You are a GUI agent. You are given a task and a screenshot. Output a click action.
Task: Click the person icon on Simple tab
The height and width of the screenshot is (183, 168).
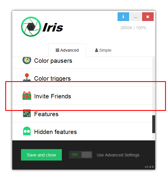pos(97,50)
